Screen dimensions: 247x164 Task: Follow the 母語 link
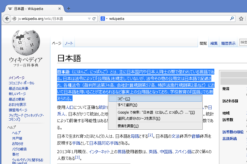point(135,136)
